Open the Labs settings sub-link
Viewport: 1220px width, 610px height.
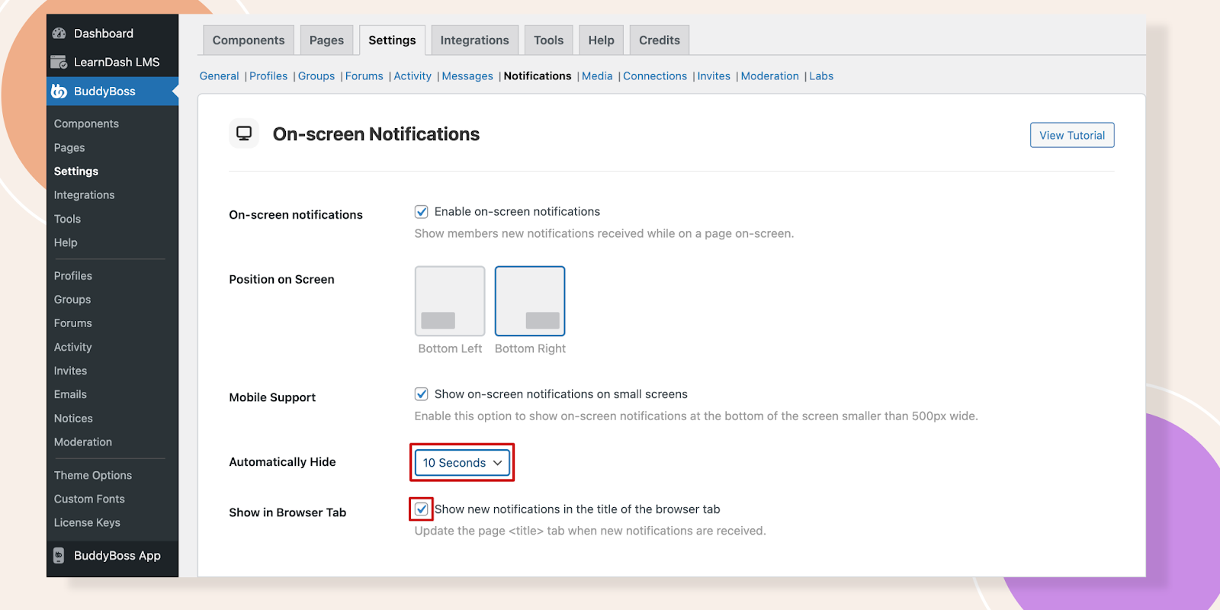[x=821, y=76]
